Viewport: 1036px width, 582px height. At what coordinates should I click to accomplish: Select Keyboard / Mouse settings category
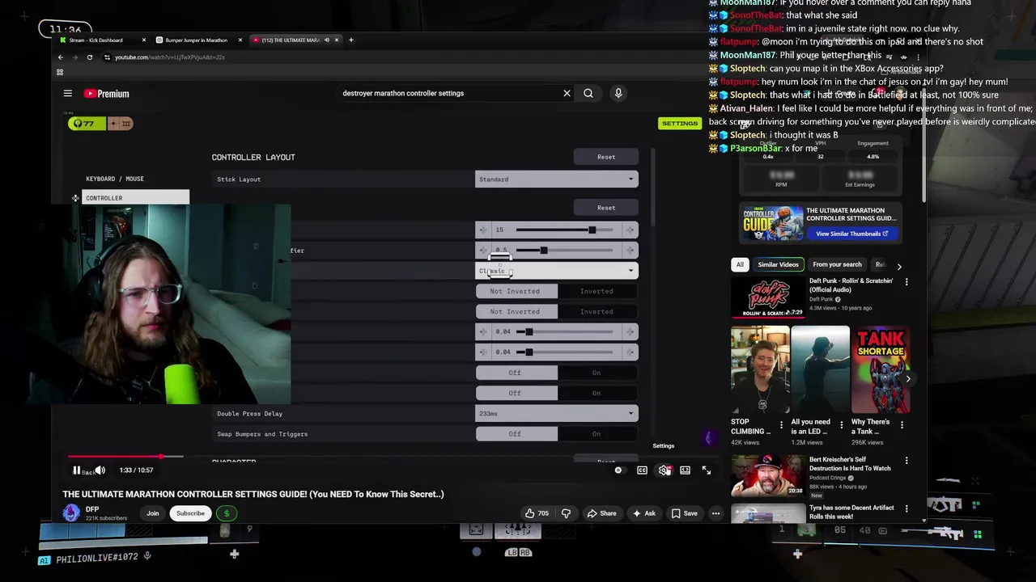(x=115, y=179)
